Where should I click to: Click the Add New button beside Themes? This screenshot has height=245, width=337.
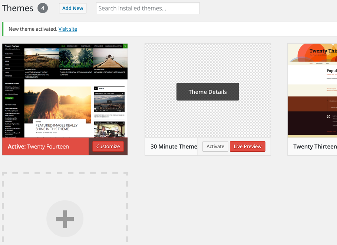pos(73,8)
